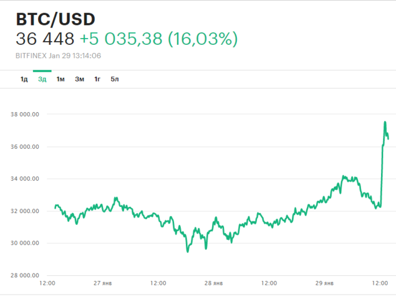Click the BITFINEX Jan 29 timestamp
The width and height of the screenshot is (396, 299).
[59, 56]
